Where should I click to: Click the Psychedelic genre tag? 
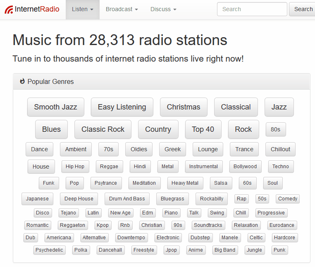50,250
